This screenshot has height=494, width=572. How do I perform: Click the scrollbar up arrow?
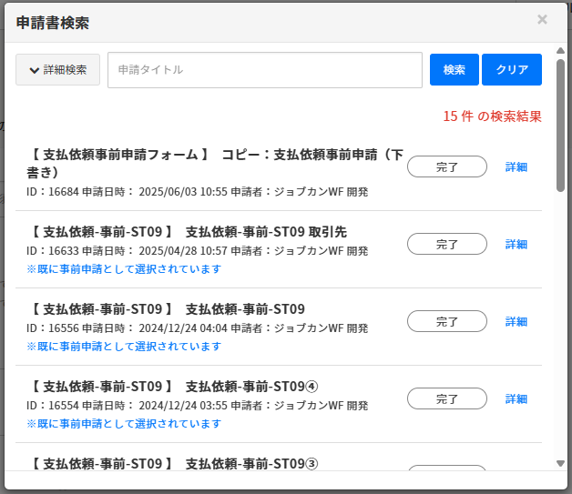(560, 49)
